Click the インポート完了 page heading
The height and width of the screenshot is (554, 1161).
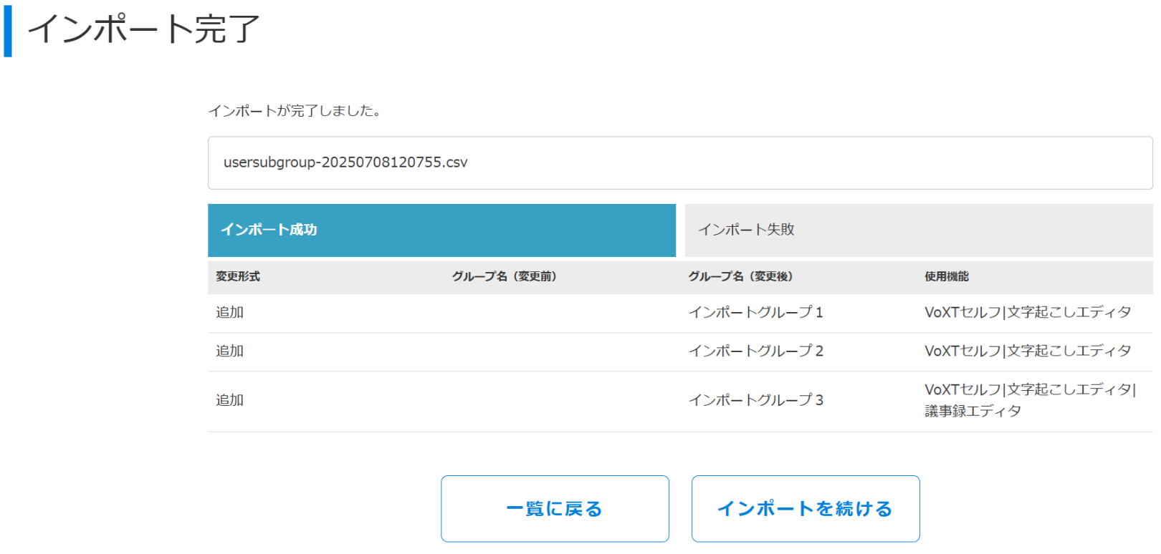coord(143,29)
